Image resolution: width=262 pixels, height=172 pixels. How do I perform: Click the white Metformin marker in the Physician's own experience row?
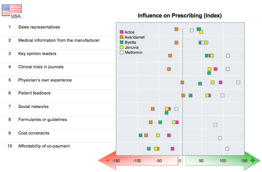point(238,82)
